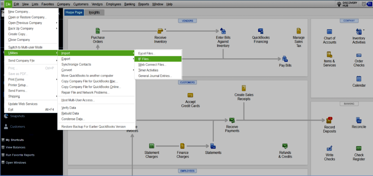Open the Chart of Accounts icon

coord(329,32)
